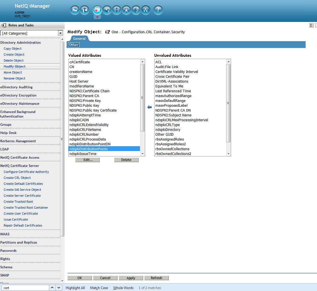The width and height of the screenshot is (317, 291).
Task: Expand the Schema category
Action: (6, 267)
